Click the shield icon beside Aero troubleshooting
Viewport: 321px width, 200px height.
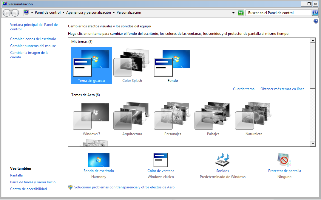70,187
